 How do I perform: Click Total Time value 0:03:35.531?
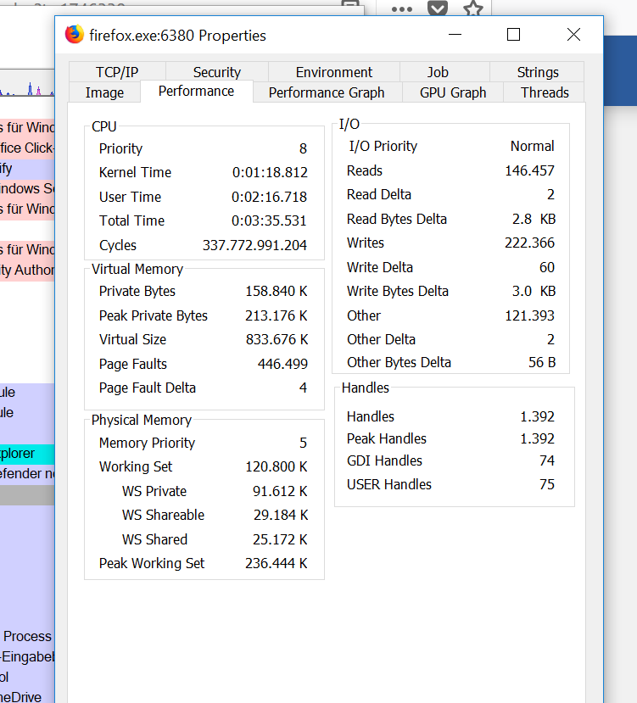point(269,220)
